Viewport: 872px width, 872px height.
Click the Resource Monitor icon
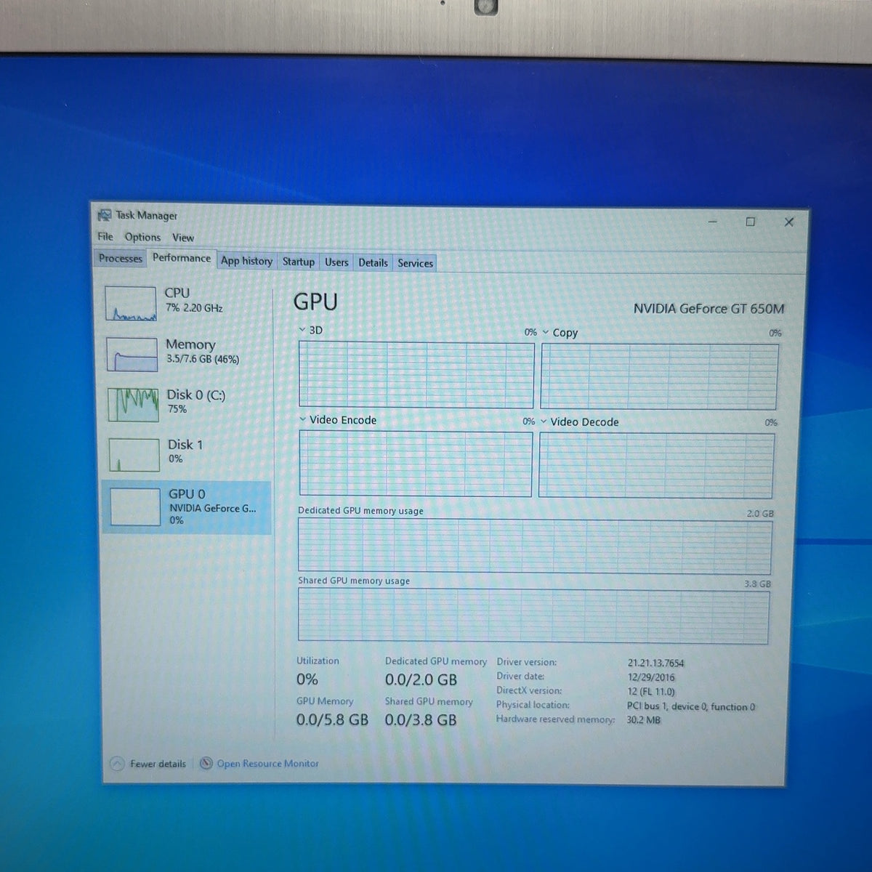(206, 763)
